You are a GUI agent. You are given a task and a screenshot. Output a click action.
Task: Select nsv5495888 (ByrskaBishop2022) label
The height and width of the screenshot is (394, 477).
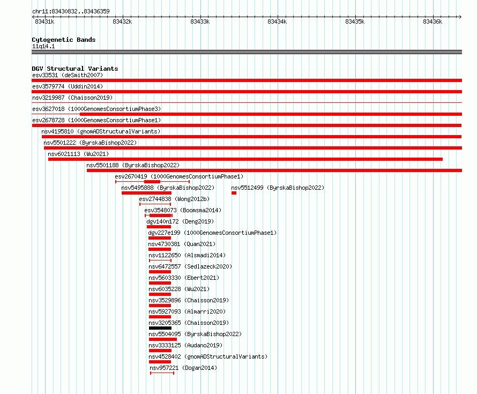[x=168, y=188]
